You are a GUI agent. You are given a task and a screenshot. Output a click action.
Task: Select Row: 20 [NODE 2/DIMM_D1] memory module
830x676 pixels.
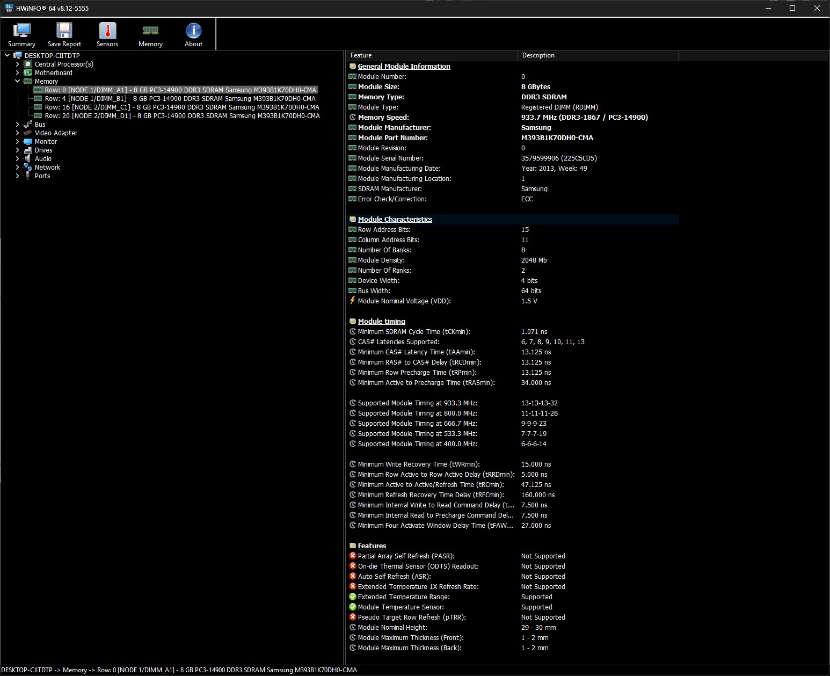[183, 115]
